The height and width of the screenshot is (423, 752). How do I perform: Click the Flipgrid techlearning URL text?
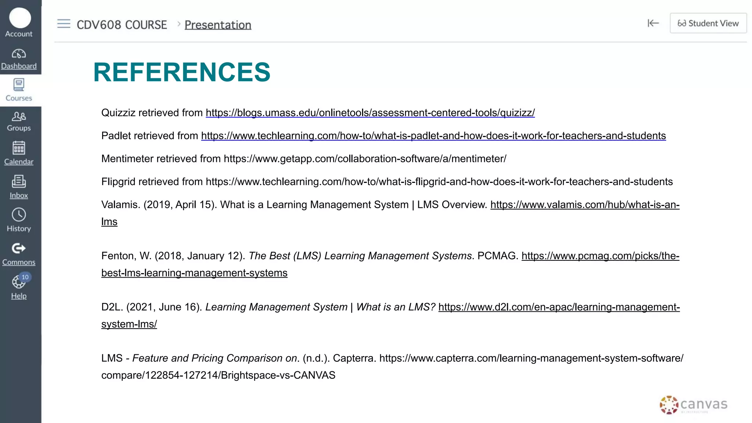439,182
